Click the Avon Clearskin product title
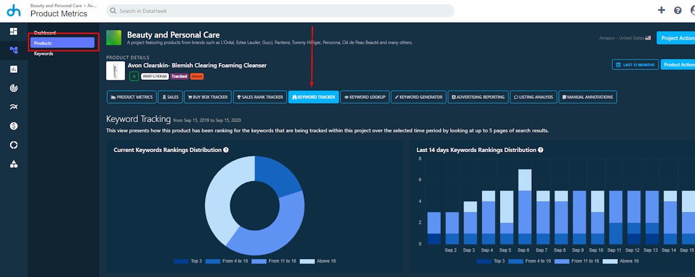This screenshot has width=695, height=277. pyautogui.click(x=197, y=65)
